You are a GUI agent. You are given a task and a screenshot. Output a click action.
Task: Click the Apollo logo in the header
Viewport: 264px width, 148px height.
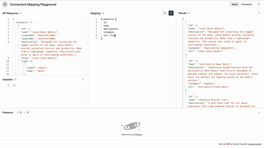(x=5, y=4)
